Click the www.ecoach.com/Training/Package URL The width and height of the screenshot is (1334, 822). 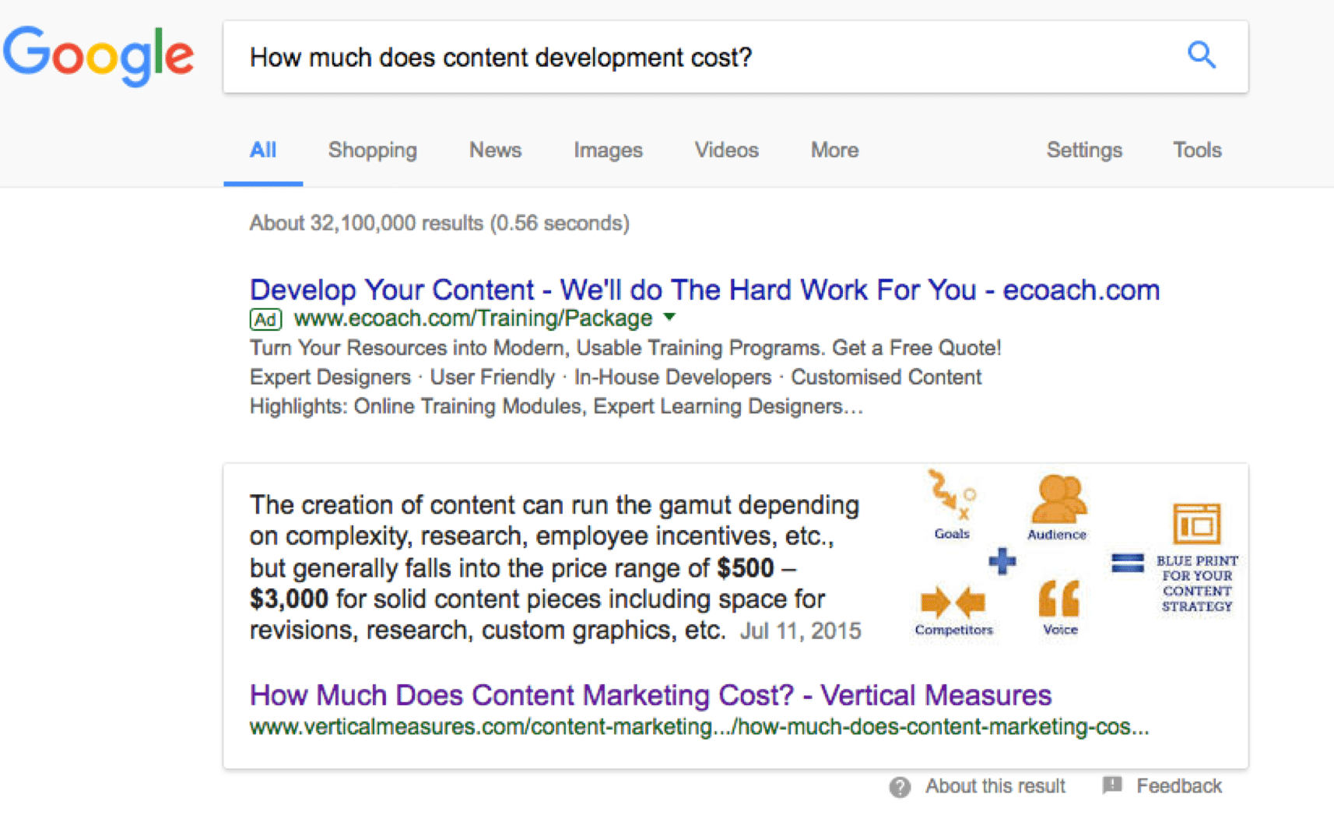tap(473, 318)
